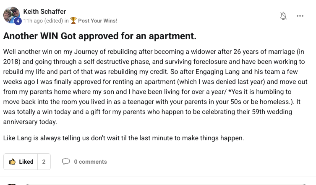This screenshot has width=316, height=185.
Task: Click the level 4 badge on avatar
Action: tap(18, 21)
